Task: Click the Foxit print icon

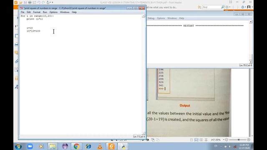Action: point(30,2)
